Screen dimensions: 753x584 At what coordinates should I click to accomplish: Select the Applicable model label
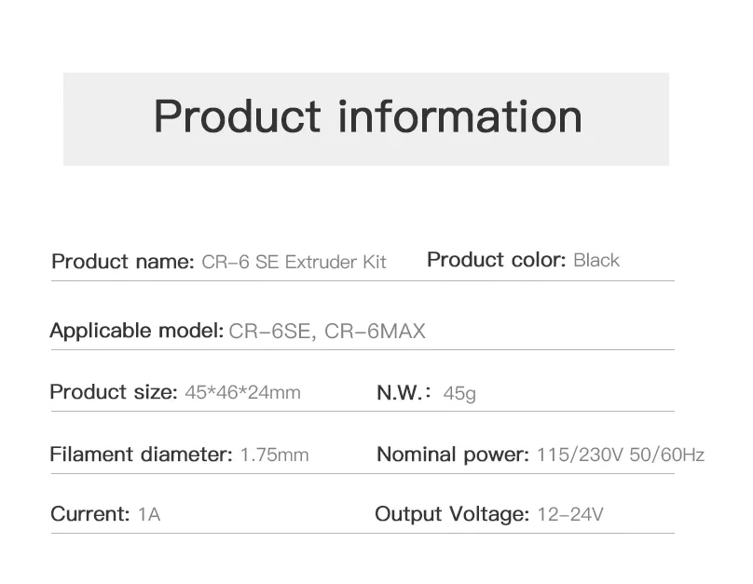point(137,331)
